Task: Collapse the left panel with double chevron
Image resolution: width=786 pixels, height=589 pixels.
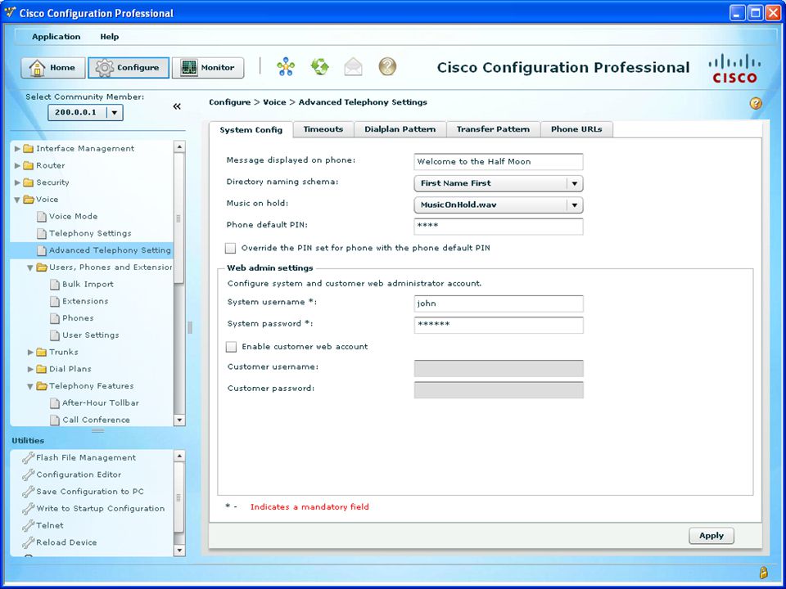Action: click(177, 106)
